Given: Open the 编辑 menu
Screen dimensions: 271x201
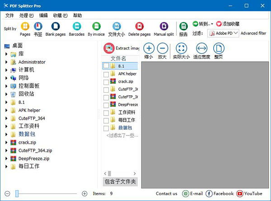Looking at the screenshot, I should click(x=43, y=15).
